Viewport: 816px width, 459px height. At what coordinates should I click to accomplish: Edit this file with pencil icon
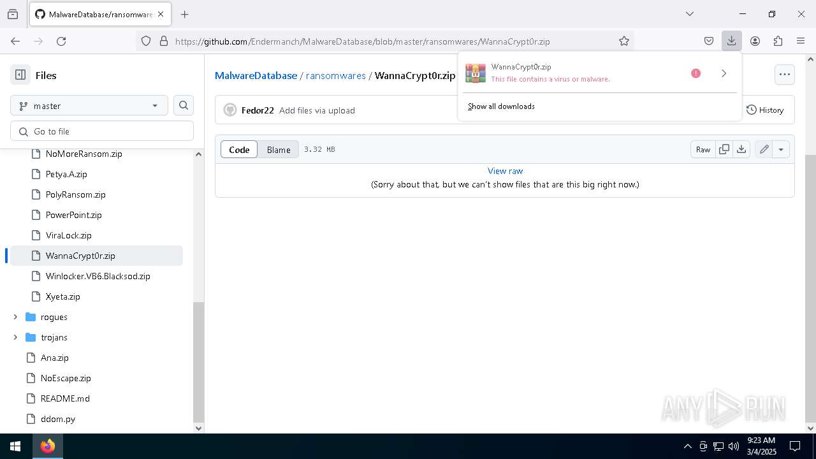[x=764, y=149]
